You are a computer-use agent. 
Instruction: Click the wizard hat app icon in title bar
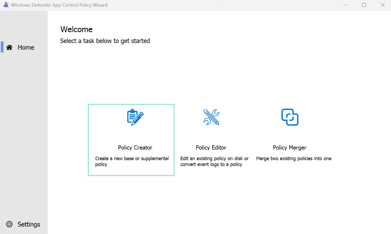(x=6, y=5)
